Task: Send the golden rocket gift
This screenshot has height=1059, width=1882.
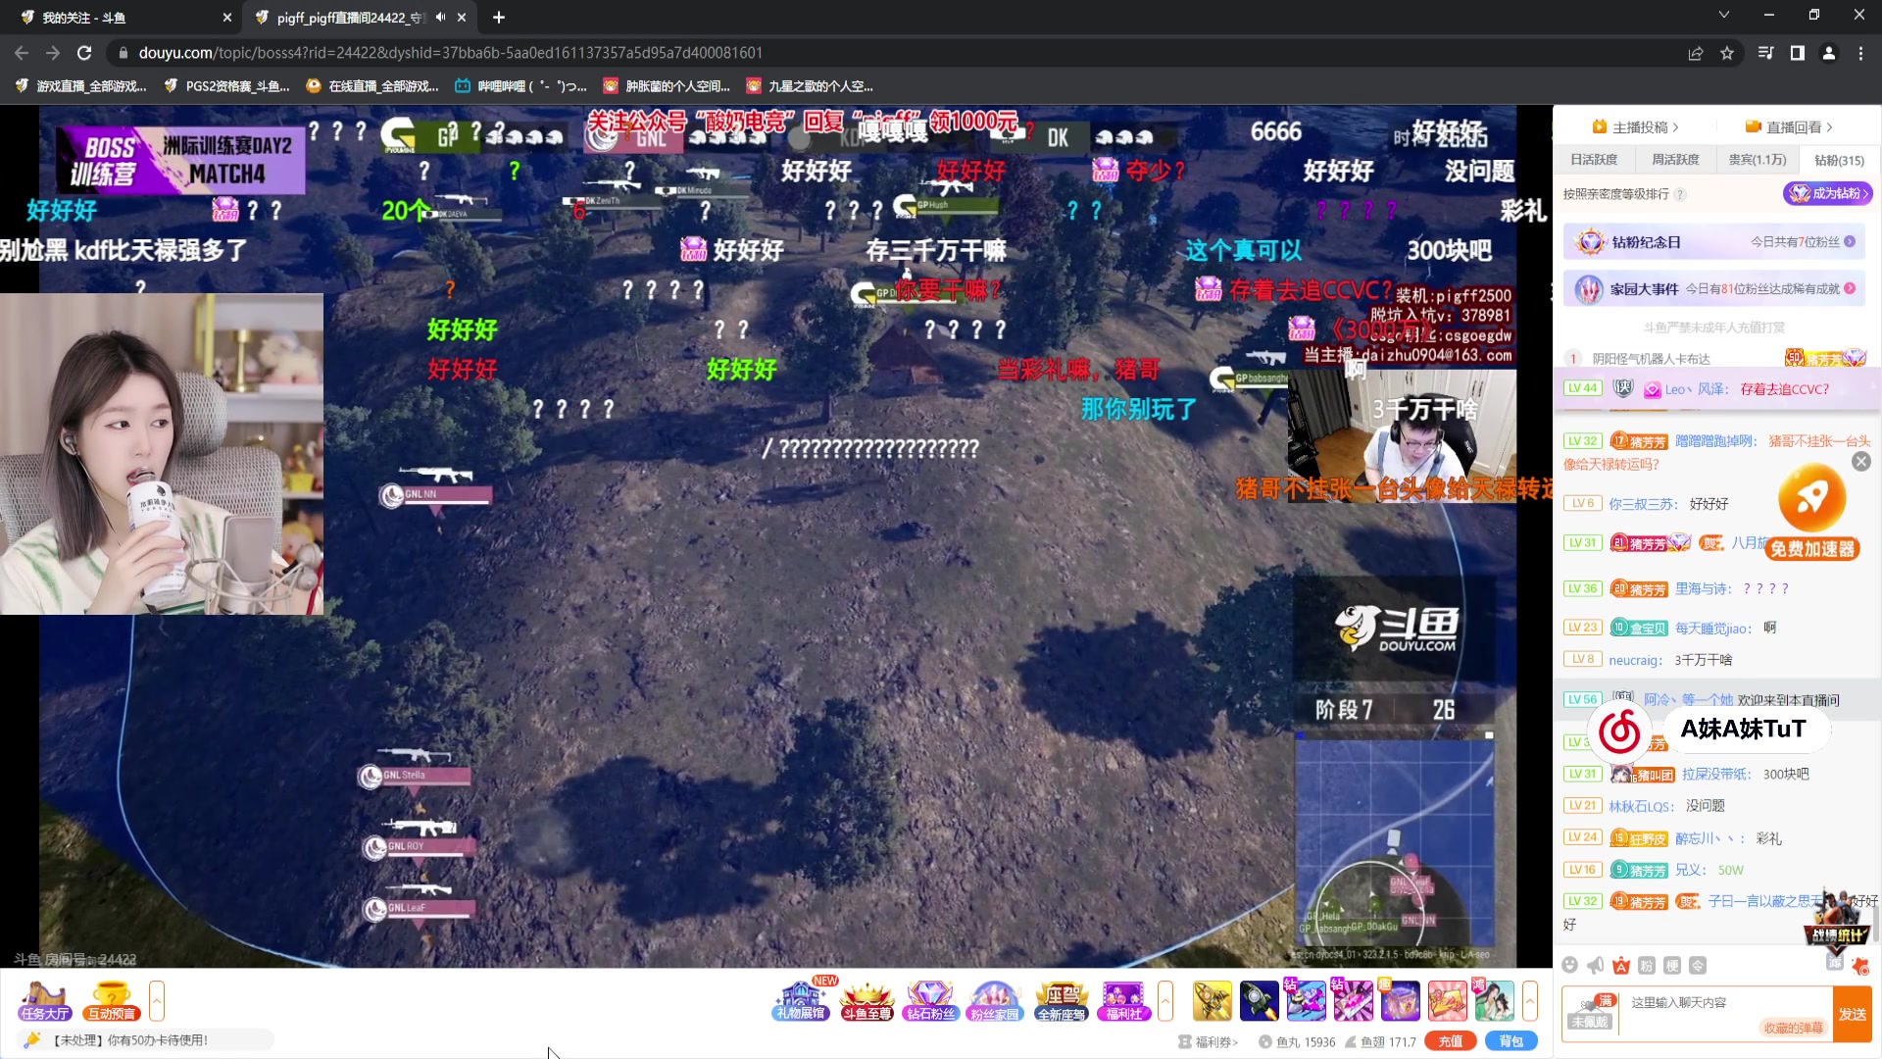Action: coord(1213,1001)
